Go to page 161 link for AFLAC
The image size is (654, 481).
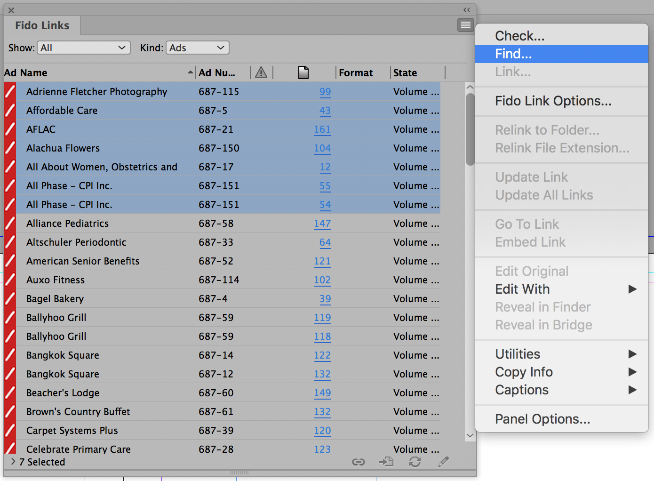[x=322, y=129]
